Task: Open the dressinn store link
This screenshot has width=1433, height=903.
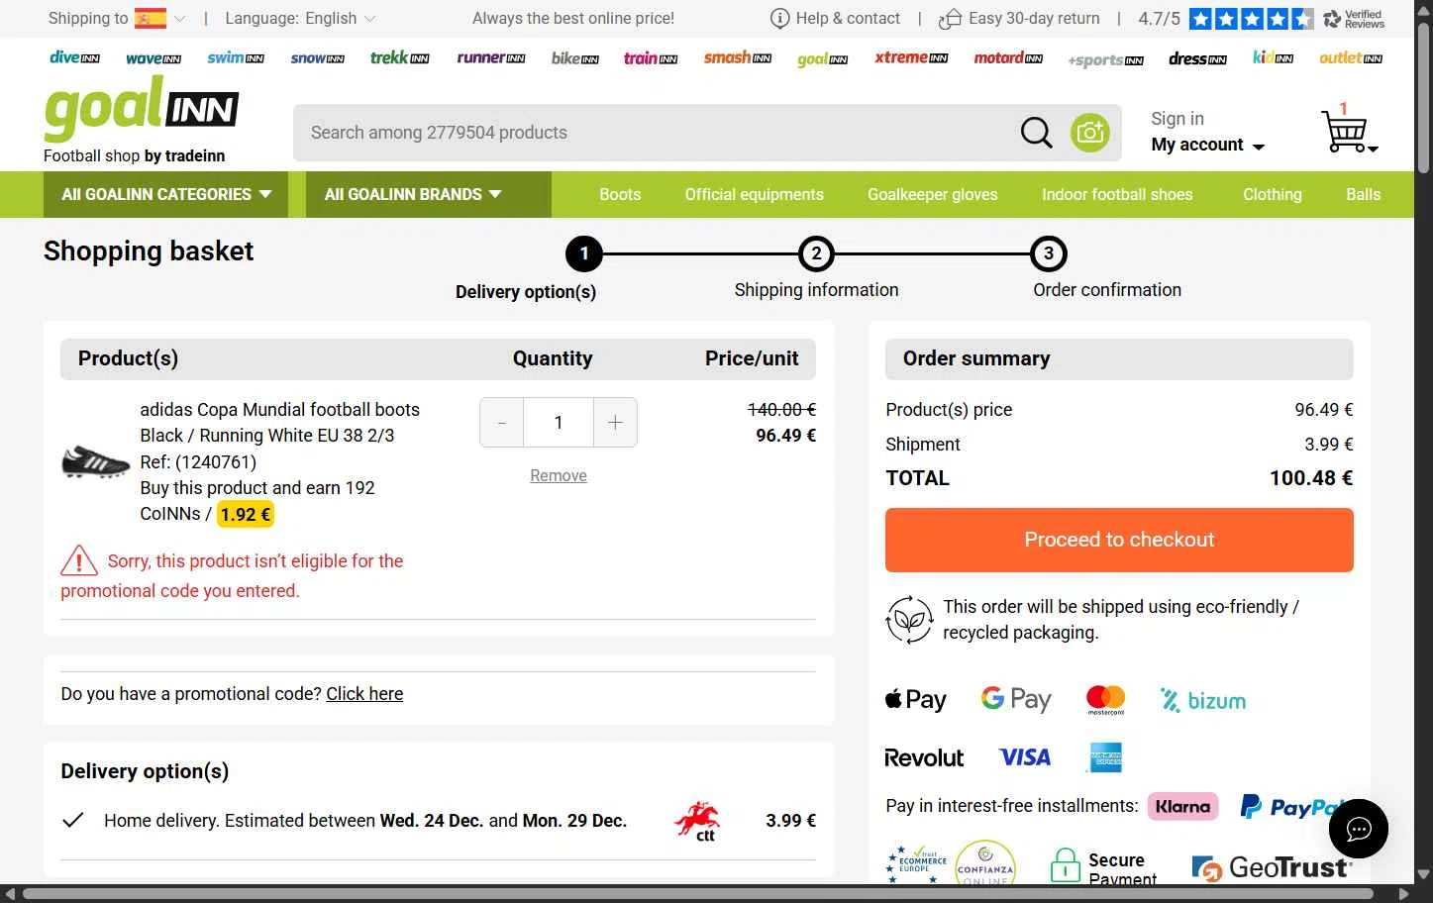Action: click(x=1197, y=58)
